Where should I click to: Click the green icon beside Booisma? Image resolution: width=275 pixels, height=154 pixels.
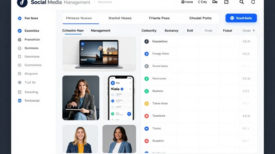click(x=146, y=91)
